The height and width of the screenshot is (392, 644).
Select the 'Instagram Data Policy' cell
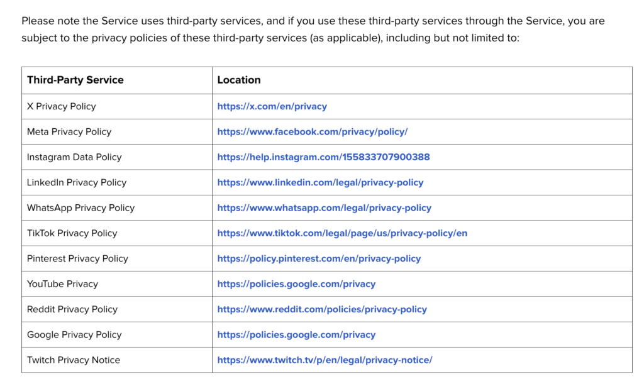[x=117, y=157]
